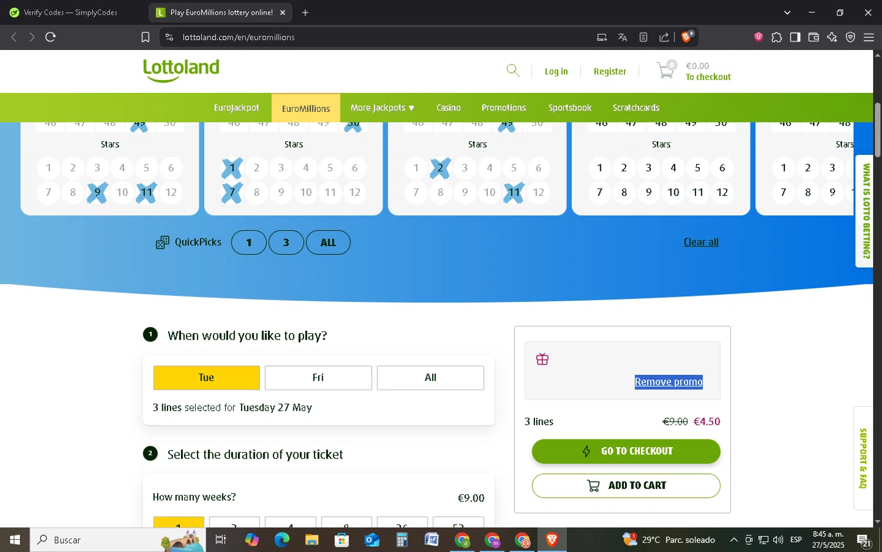
Task: Click the Windows Buscar search box
Action: [118, 540]
